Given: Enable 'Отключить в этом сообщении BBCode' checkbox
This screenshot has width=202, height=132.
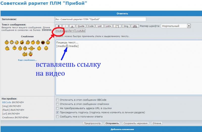Looking at the screenshot, I should (58, 100).
